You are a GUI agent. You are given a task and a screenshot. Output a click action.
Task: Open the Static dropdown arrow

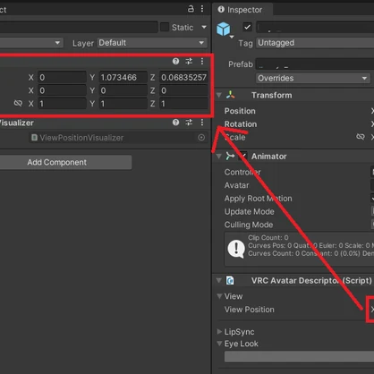click(204, 27)
